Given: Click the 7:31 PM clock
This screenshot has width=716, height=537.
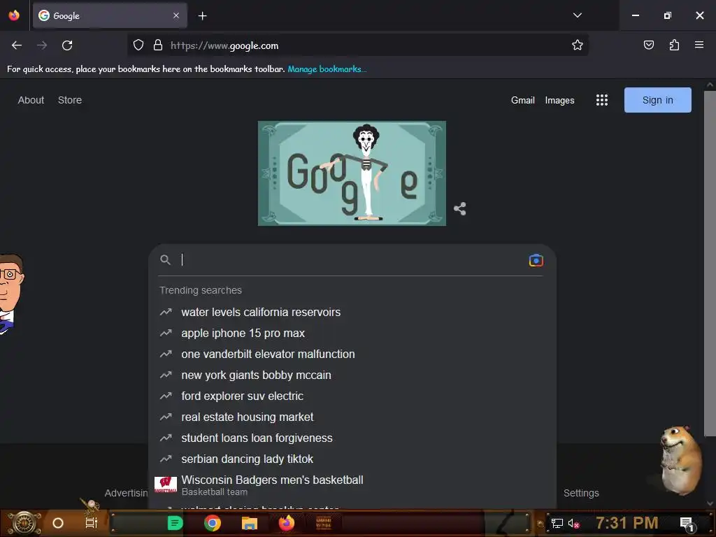Looking at the screenshot, I should (627, 523).
